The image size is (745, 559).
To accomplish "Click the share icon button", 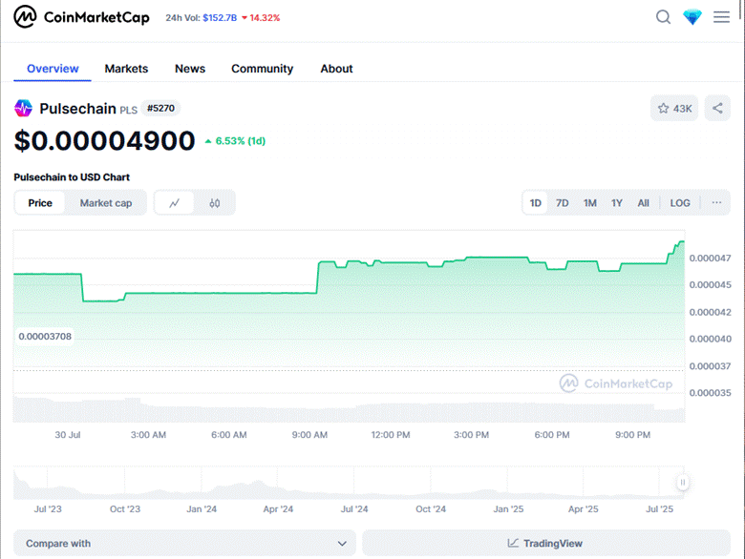I will pos(717,108).
